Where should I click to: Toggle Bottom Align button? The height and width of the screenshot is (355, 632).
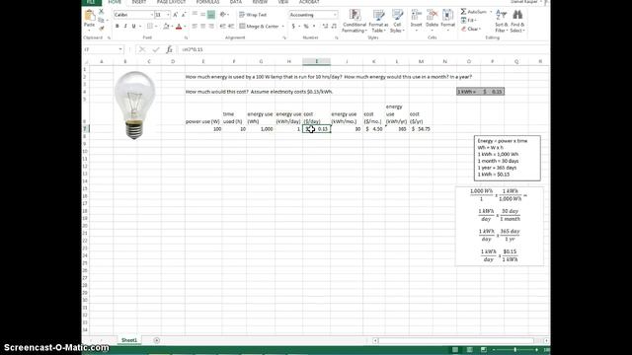pos(211,15)
